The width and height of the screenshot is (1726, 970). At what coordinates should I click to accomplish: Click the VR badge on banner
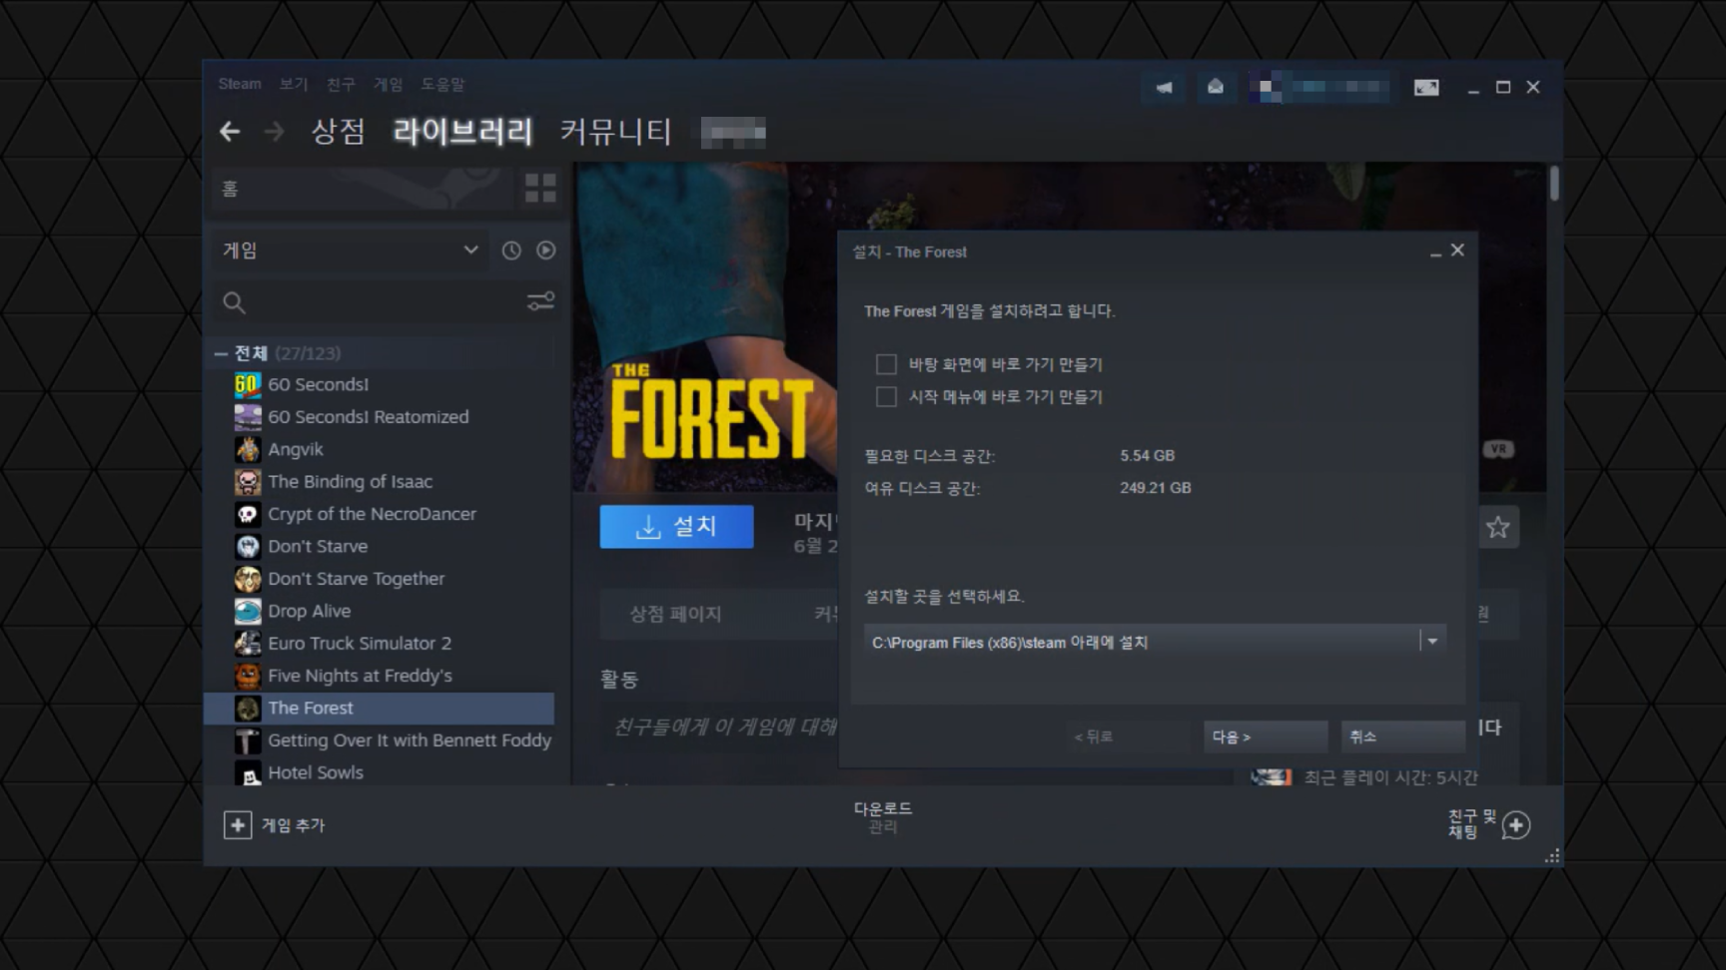point(1497,449)
